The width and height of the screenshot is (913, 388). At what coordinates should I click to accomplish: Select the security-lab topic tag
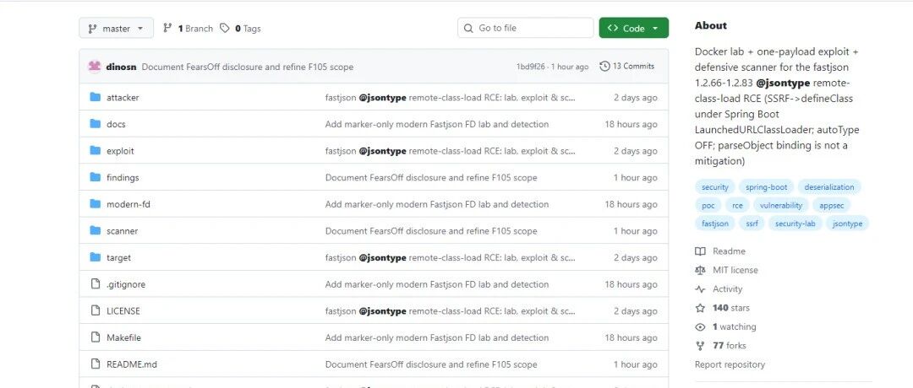click(795, 223)
